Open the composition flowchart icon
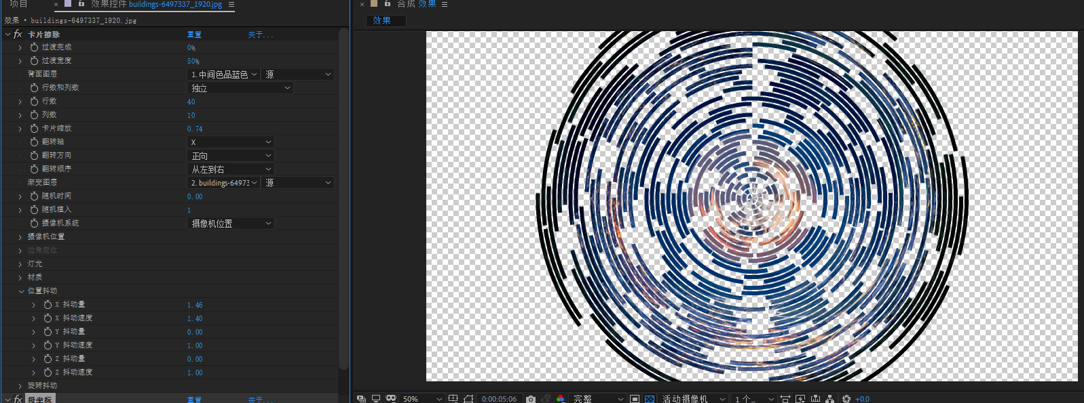Image resolution: width=1084 pixels, height=403 pixels. click(829, 399)
